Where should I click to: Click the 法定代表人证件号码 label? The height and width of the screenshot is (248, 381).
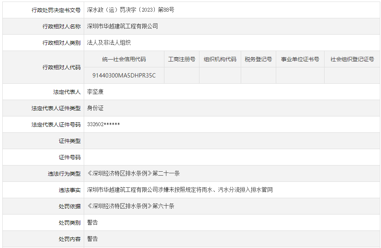click(56, 125)
